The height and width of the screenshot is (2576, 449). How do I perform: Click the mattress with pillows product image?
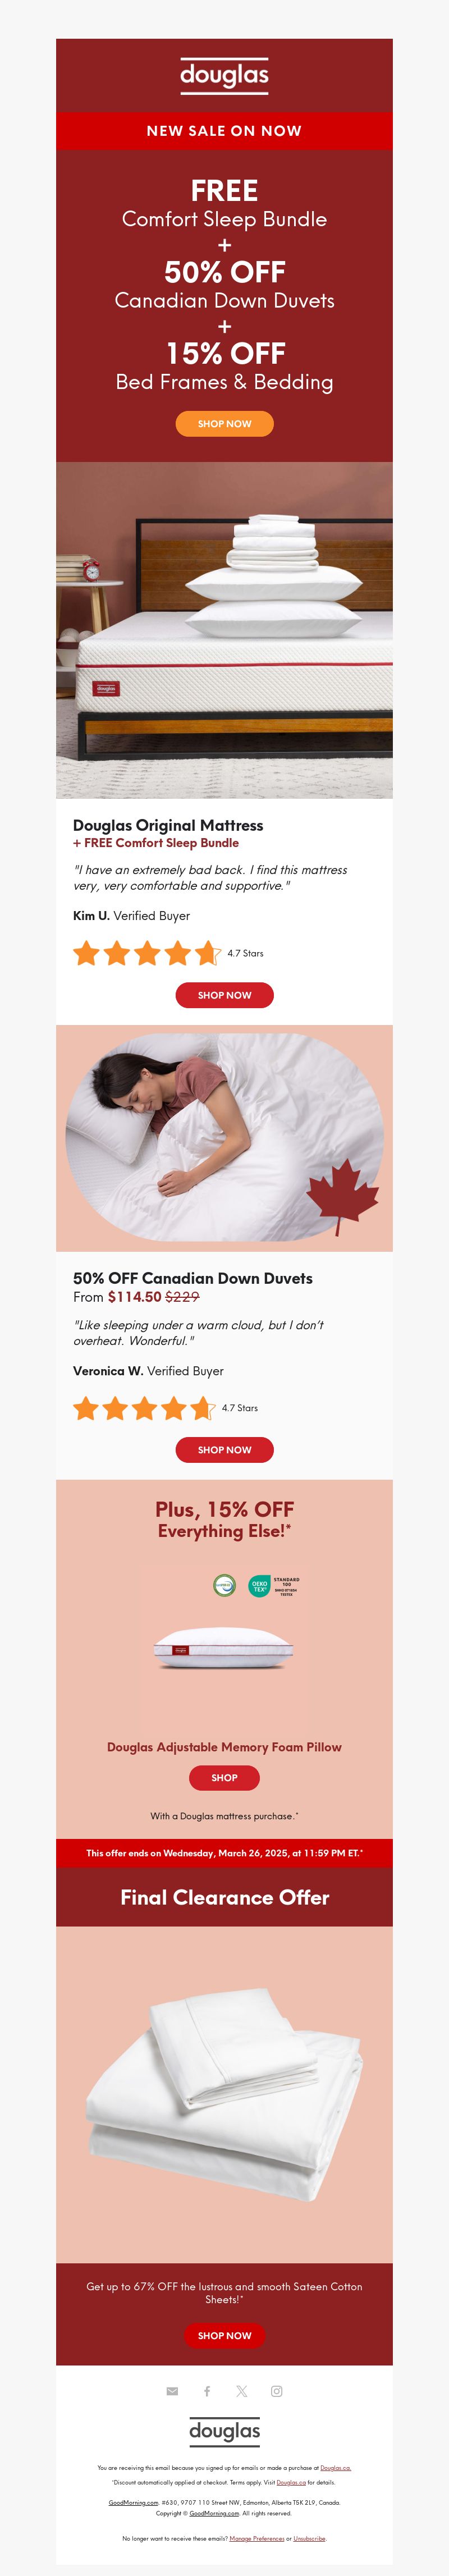point(224,630)
